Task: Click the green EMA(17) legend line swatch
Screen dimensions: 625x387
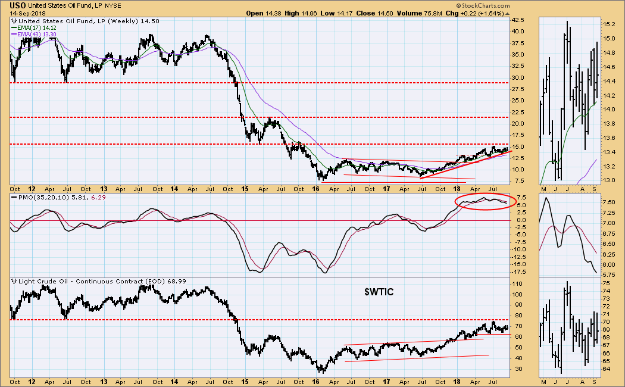Action: click(x=14, y=28)
